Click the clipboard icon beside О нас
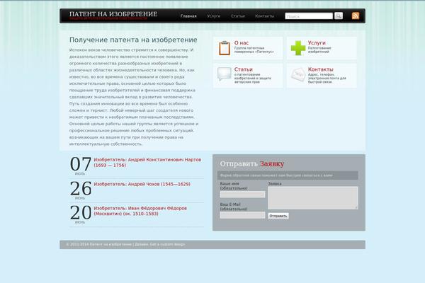The image size is (425, 283). tap(225, 48)
